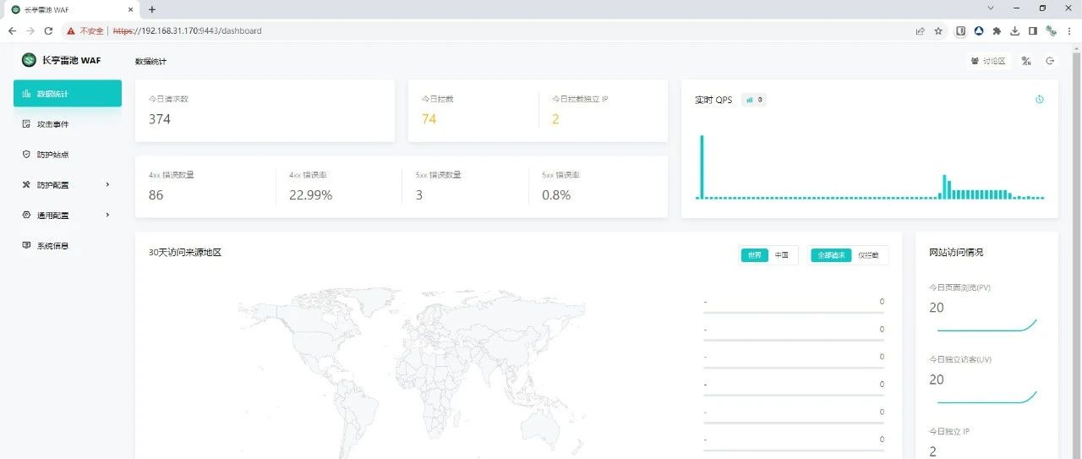Expand the 防护配置 submenu chevron
This screenshot has width=1082, height=459.
click(107, 184)
